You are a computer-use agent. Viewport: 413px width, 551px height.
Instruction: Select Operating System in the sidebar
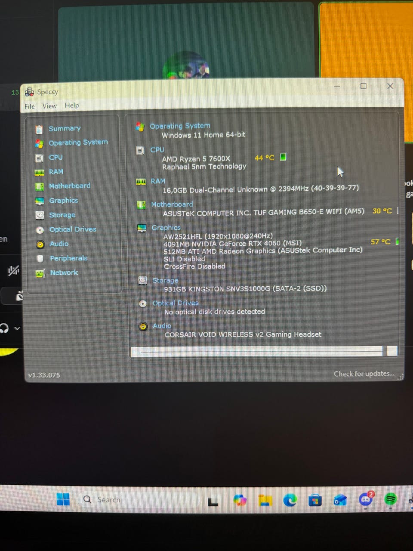coord(78,142)
